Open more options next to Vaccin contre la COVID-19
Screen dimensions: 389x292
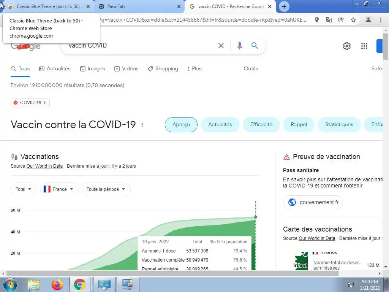[142, 125]
